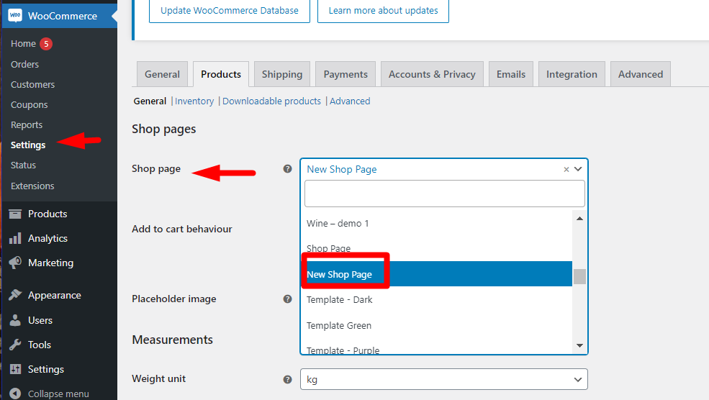Open Analytics via the bar chart icon
The height and width of the screenshot is (400, 709).
pos(15,238)
